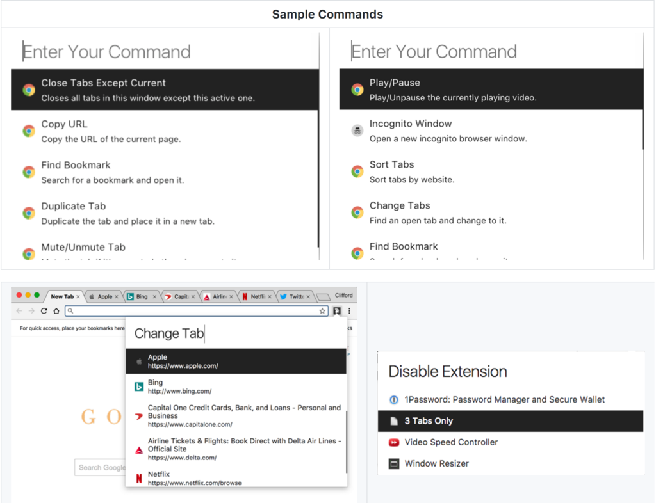Click the Search Google box
The width and height of the screenshot is (656, 503).
click(101, 468)
